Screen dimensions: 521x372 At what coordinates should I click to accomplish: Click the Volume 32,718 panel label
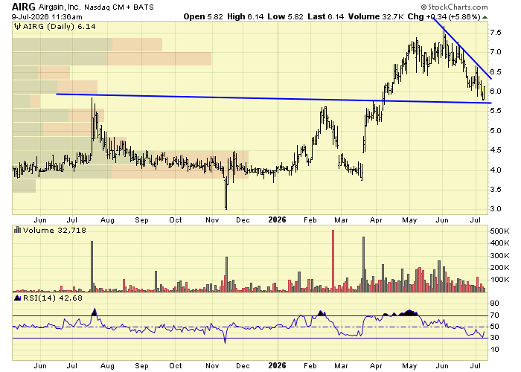[x=54, y=230]
